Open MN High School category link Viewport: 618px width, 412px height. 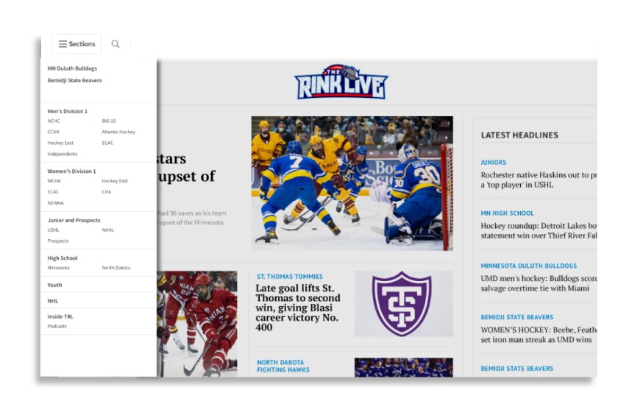[x=507, y=213]
